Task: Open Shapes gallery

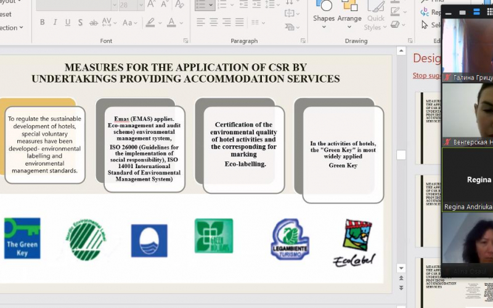Action: (x=324, y=15)
